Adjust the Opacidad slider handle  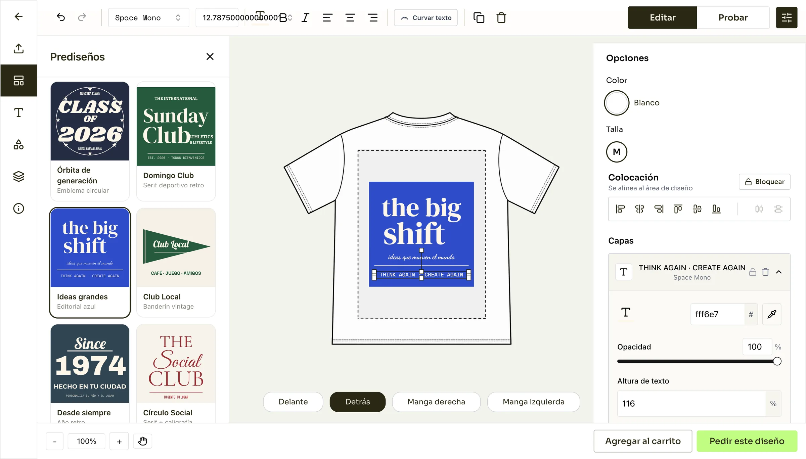click(x=777, y=361)
